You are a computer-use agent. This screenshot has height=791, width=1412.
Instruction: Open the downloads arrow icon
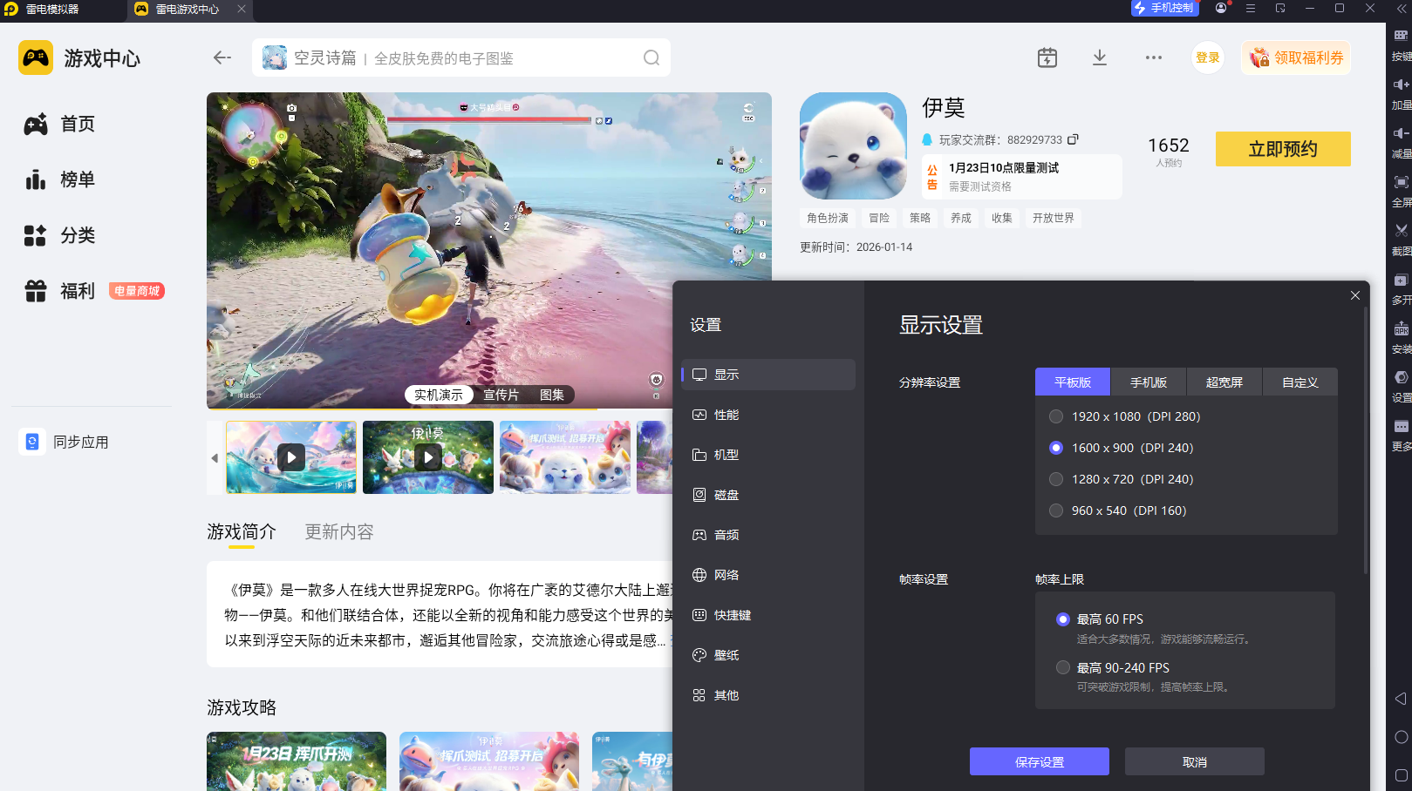point(1100,57)
